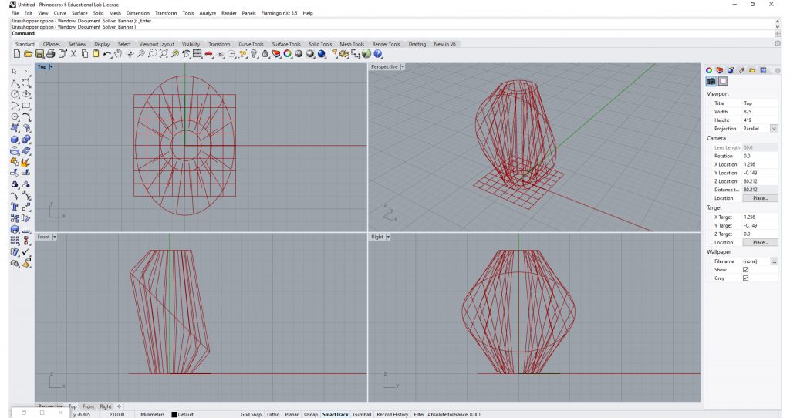Click the Paste clipboard icon

pos(96,54)
